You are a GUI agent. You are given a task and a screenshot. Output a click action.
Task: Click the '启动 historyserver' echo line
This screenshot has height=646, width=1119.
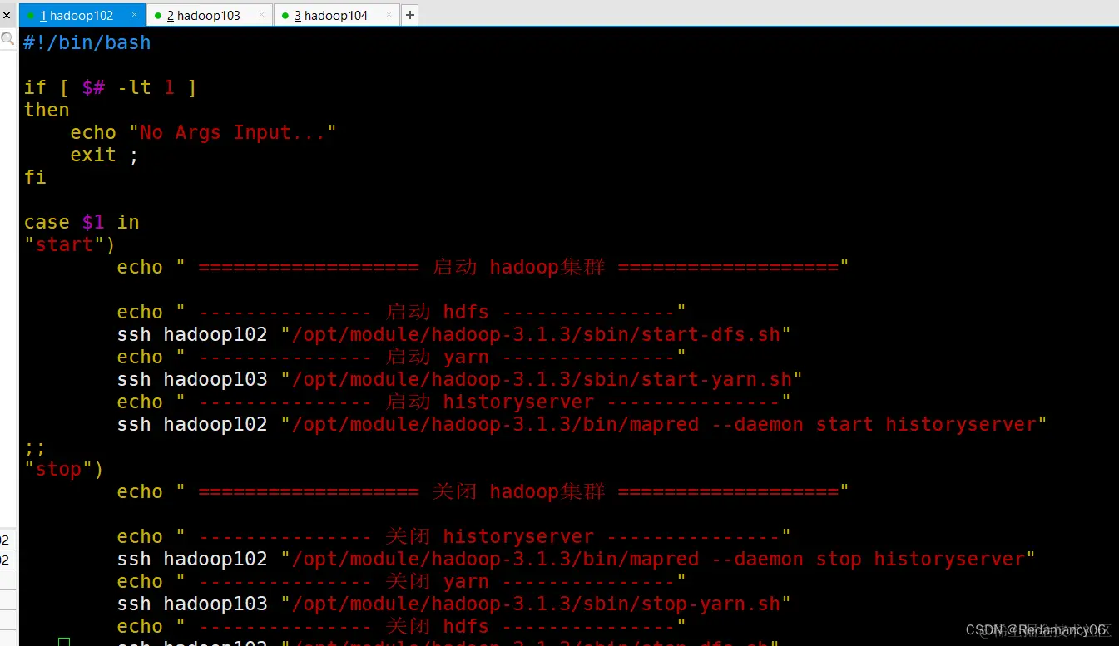click(453, 402)
